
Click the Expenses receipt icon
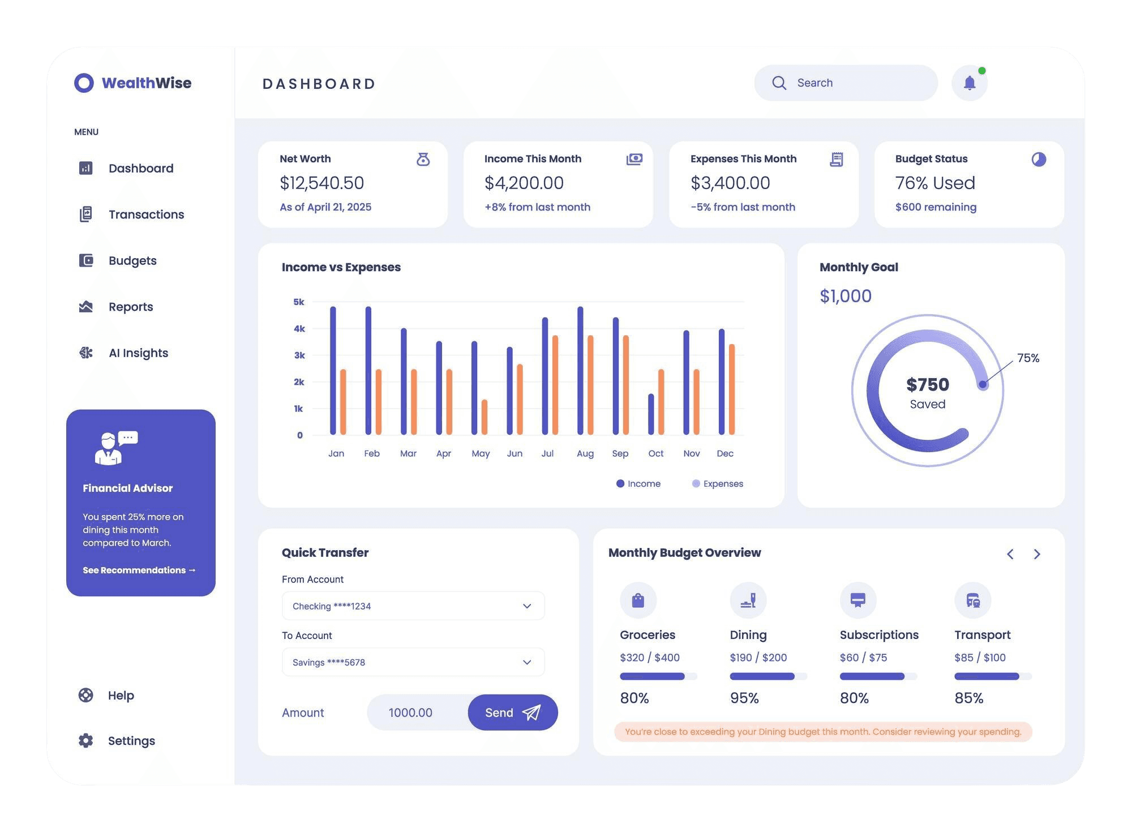click(836, 159)
